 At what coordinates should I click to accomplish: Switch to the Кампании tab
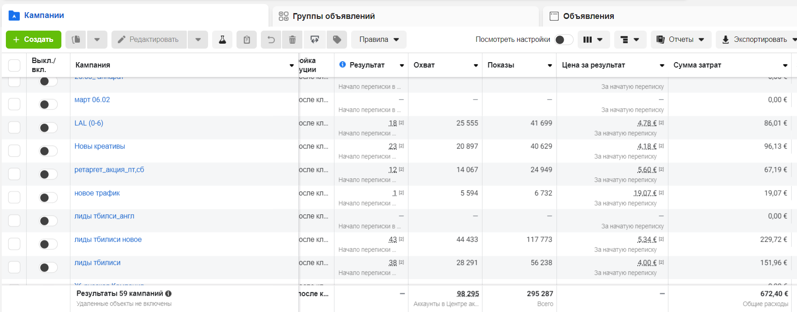pos(135,16)
